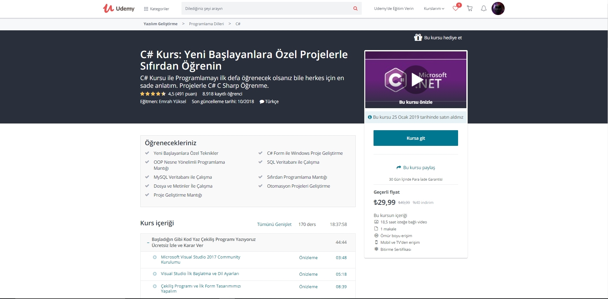Click play icon for İlk Başlatma lecture

point(155,274)
